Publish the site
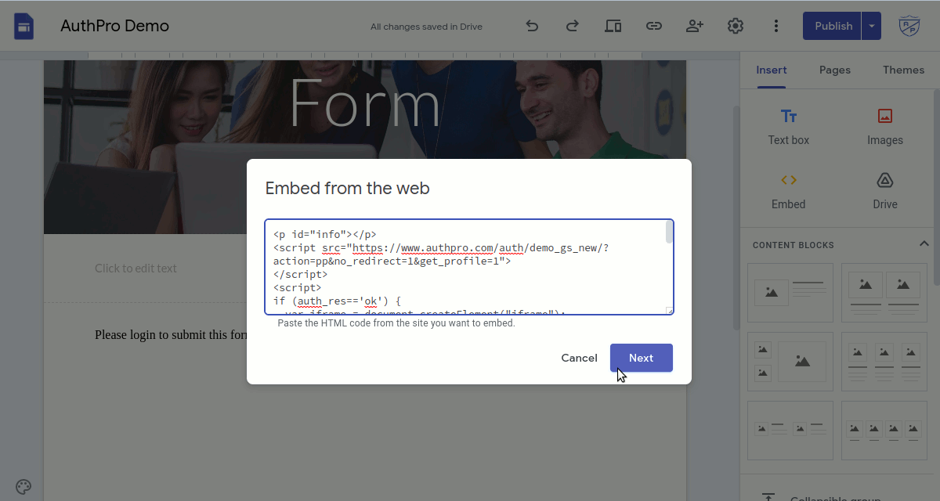The image size is (940, 501). [x=833, y=26]
